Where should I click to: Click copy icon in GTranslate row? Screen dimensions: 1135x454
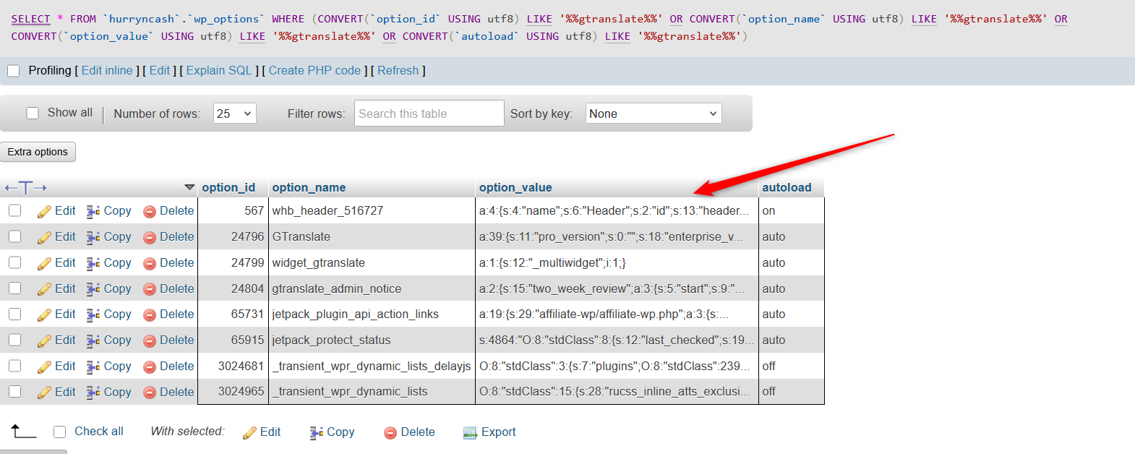pyautogui.click(x=93, y=237)
